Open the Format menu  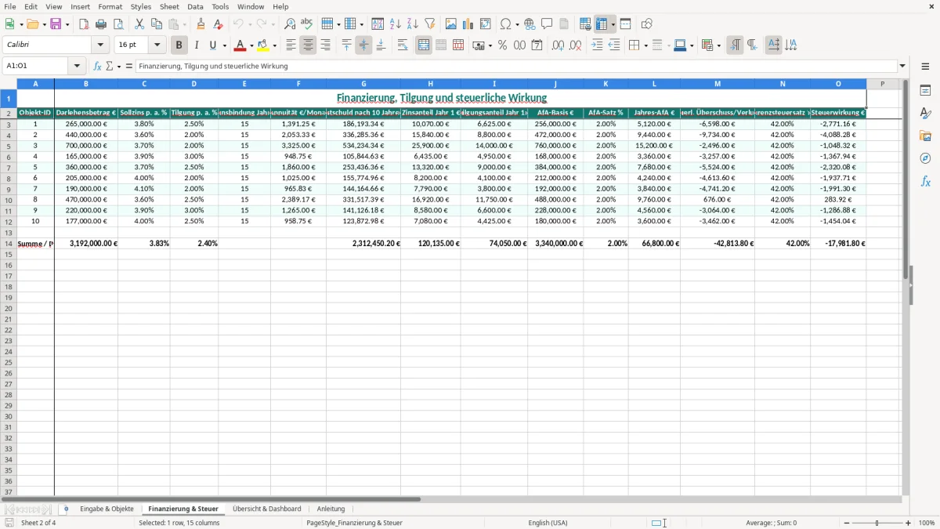(x=110, y=6)
